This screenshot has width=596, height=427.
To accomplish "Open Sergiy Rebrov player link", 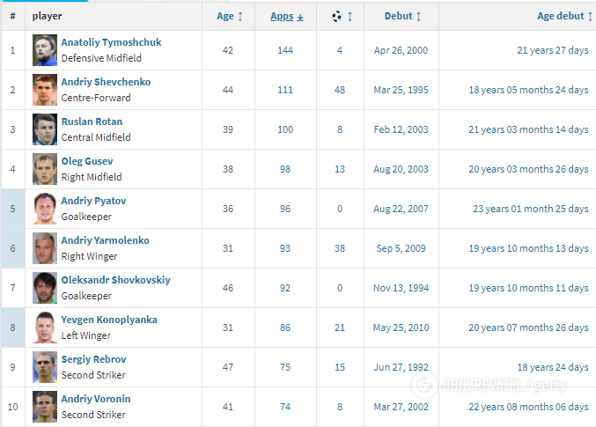I will pyautogui.click(x=93, y=359).
